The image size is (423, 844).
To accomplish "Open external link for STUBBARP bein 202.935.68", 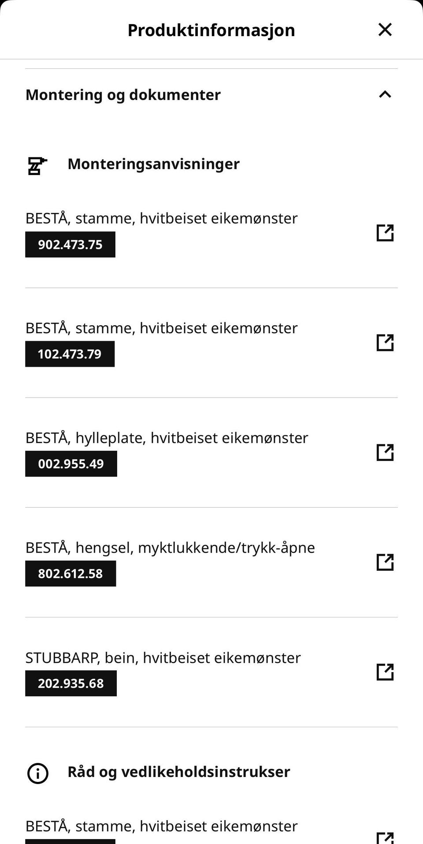I will (x=385, y=672).
